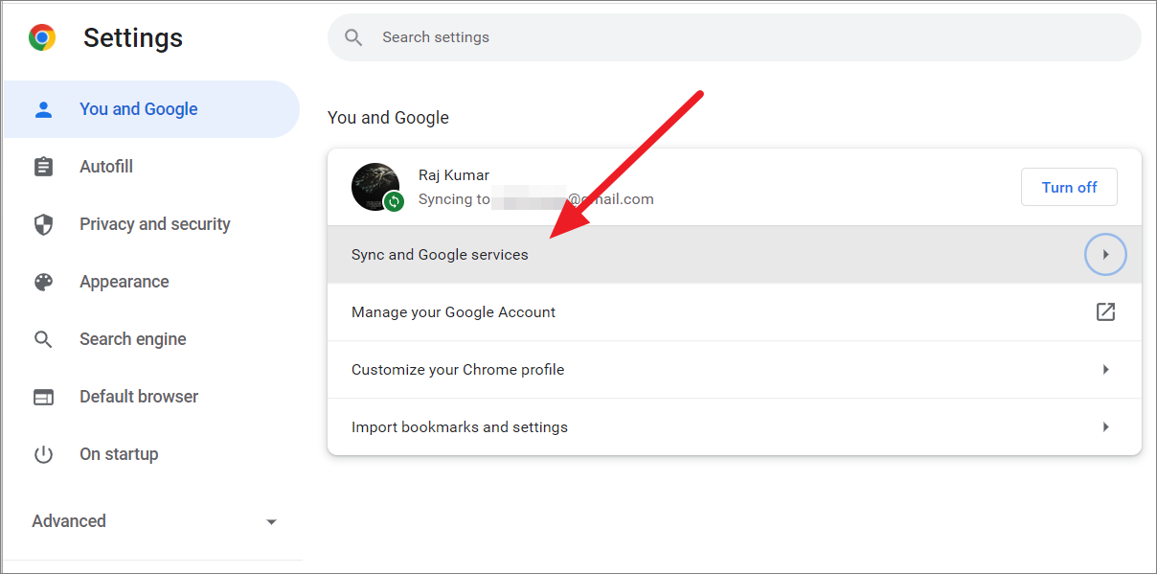Click the Advanced label in sidebar
This screenshot has height=574, width=1157.
click(x=69, y=521)
